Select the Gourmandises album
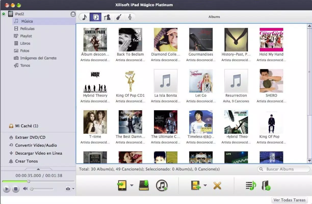 pos(201,40)
